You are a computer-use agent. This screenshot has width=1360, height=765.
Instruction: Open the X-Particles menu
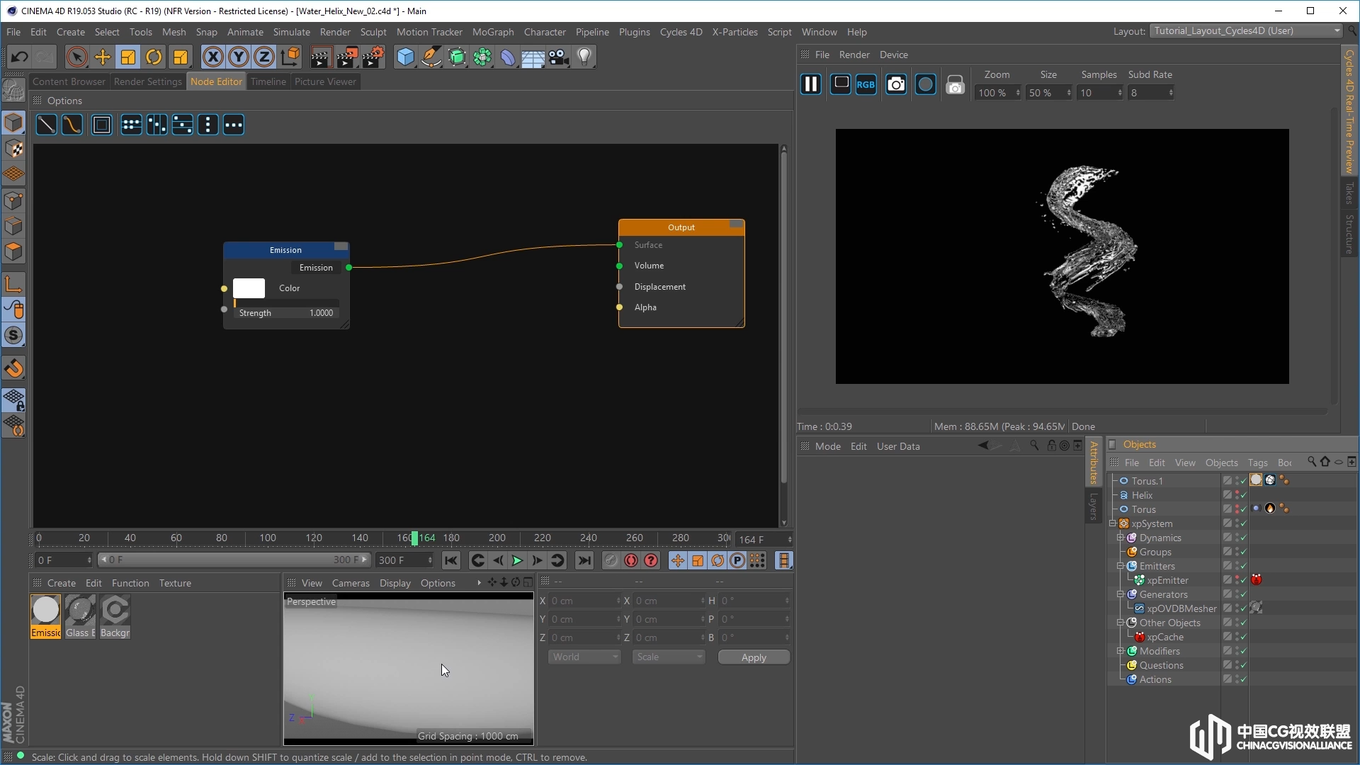tap(735, 32)
